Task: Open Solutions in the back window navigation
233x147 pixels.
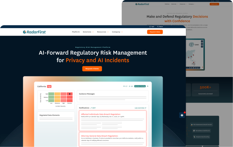Action: 174,4
